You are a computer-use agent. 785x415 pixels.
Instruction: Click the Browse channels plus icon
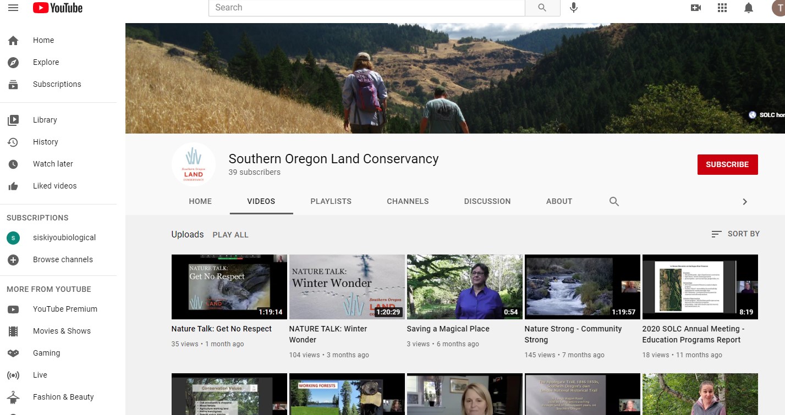[13, 259]
